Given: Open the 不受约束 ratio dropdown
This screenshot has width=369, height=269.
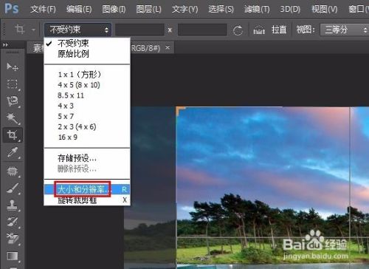Looking at the screenshot, I should pyautogui.click(x=77, y=30).
